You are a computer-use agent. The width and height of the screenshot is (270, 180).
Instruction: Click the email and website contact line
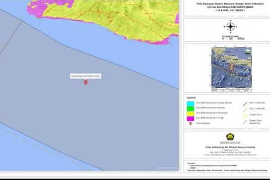pos(230,155)
